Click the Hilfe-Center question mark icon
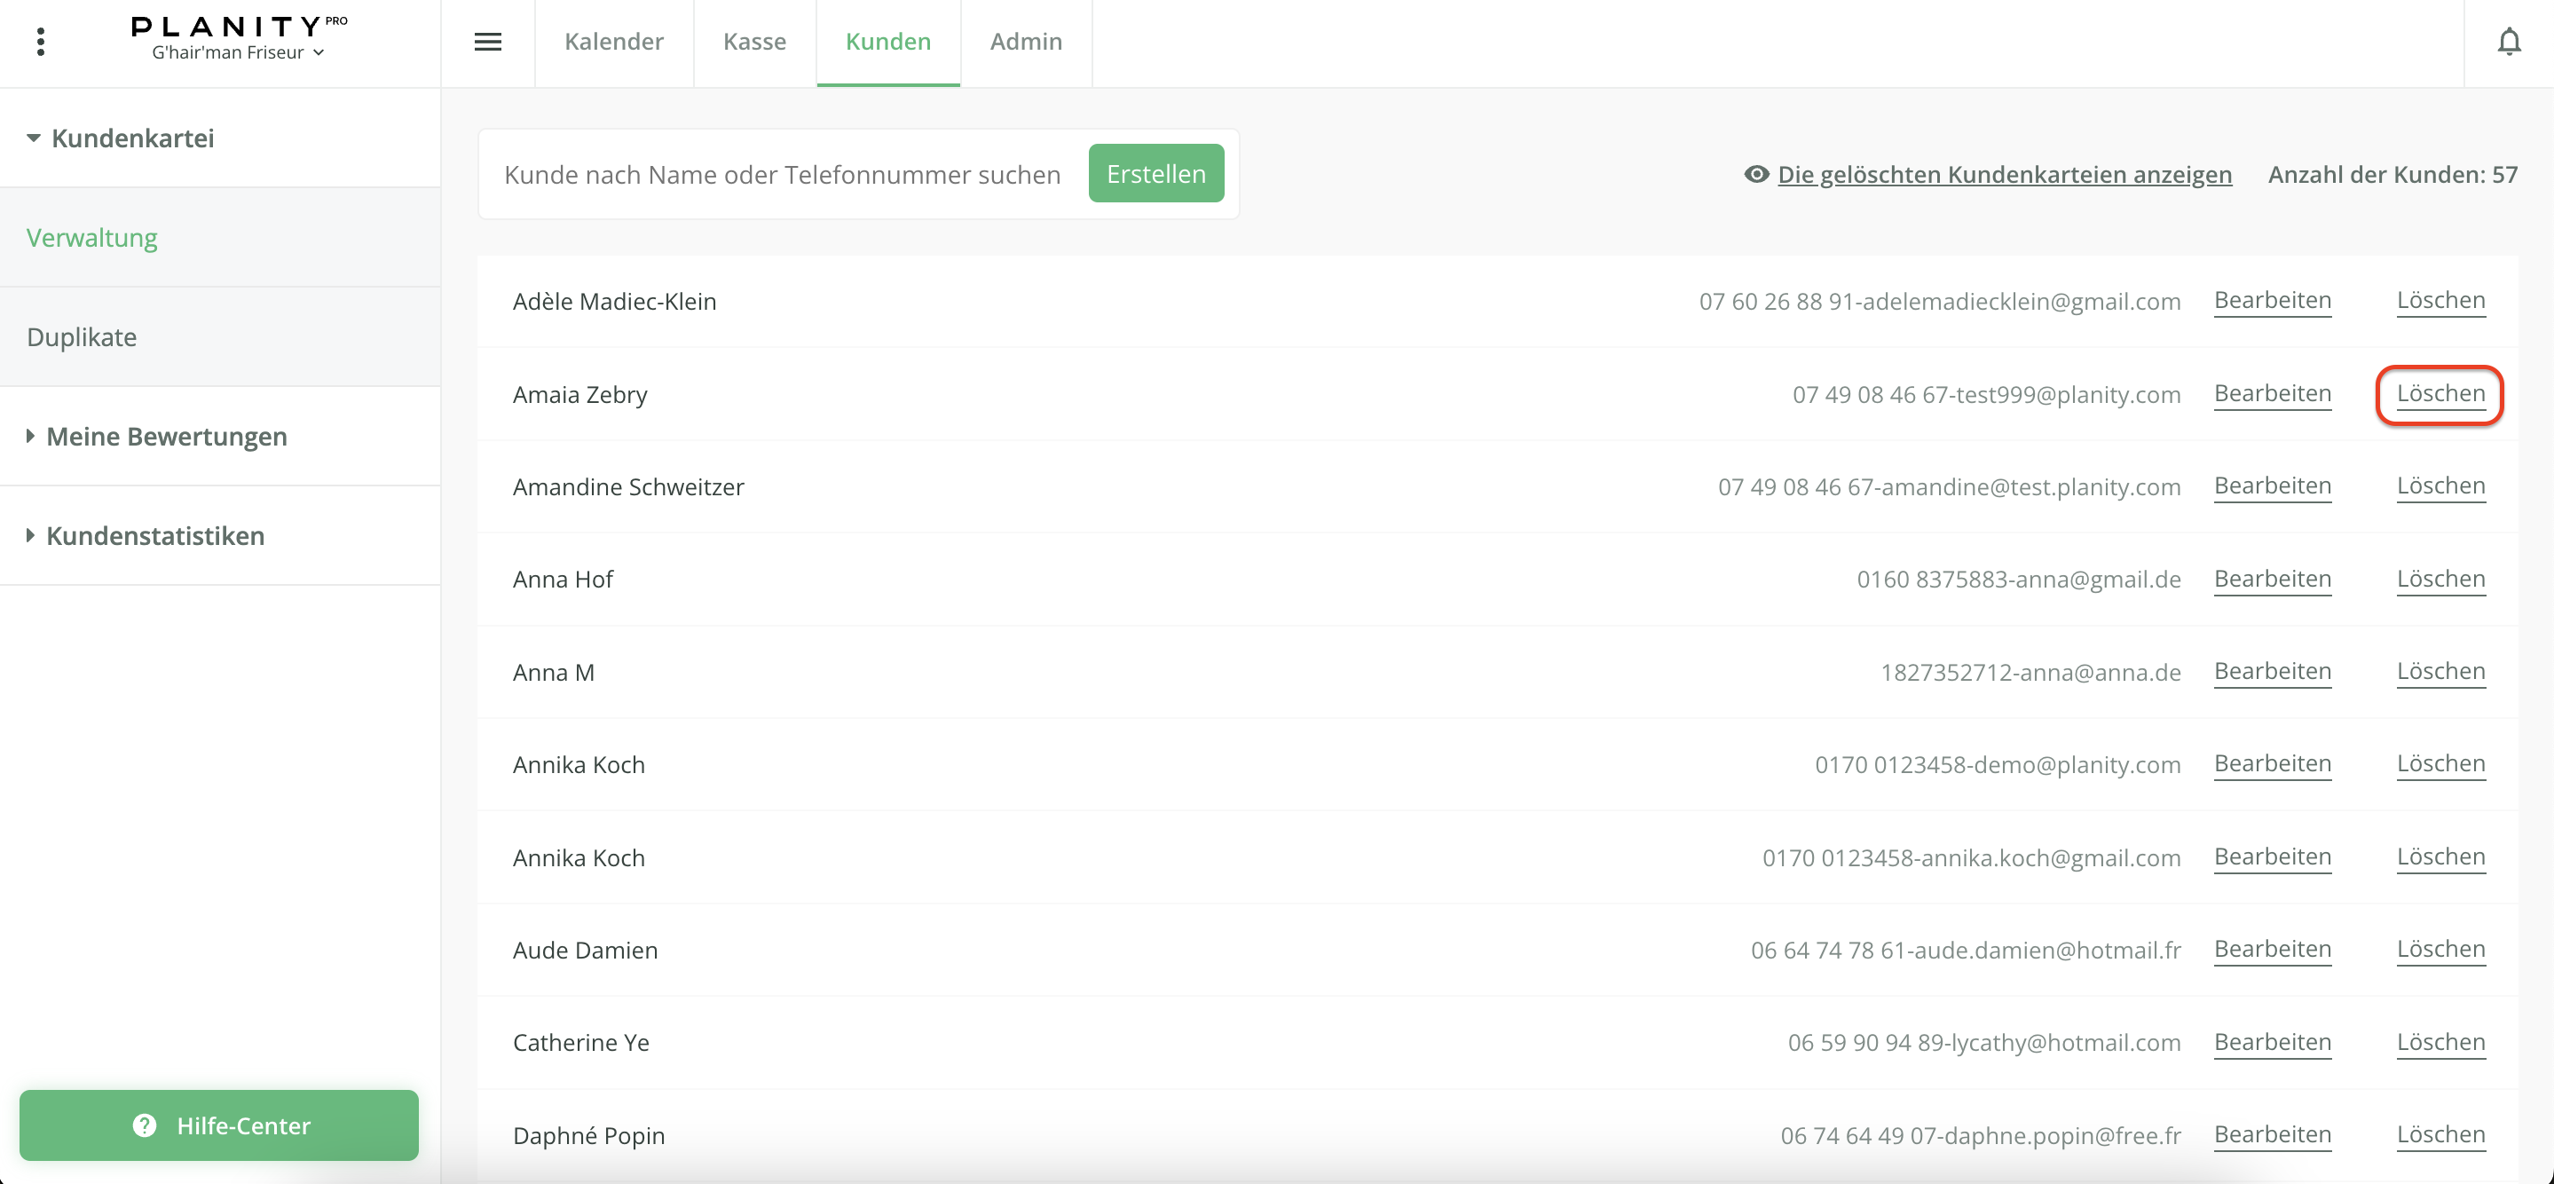This screenshot has height=1184, width=2554. [x=145, y=1125]
